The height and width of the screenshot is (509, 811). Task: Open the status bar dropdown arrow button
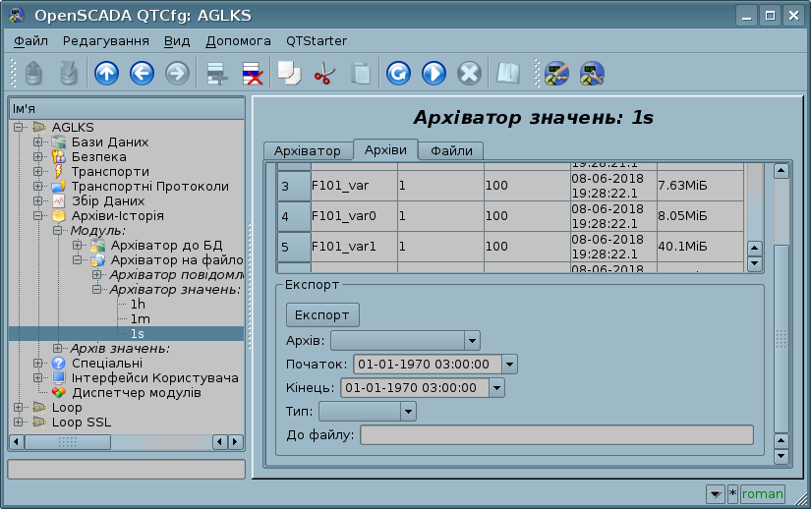click(716, 494)
